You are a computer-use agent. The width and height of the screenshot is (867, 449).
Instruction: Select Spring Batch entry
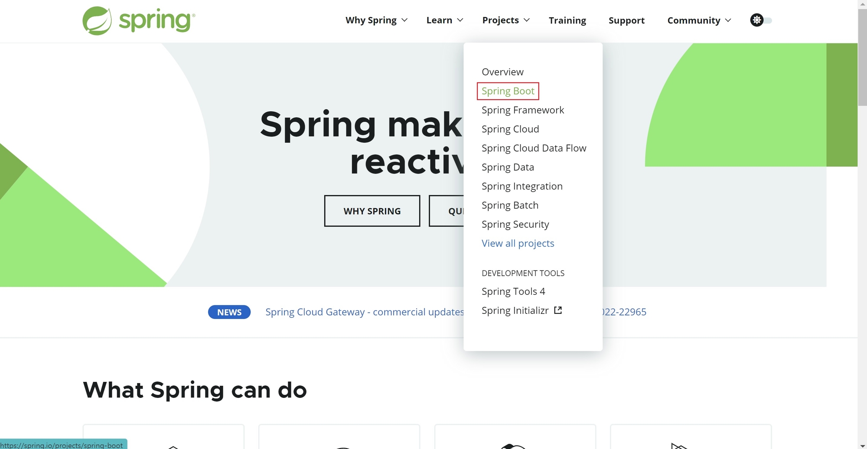click(510, 205)
